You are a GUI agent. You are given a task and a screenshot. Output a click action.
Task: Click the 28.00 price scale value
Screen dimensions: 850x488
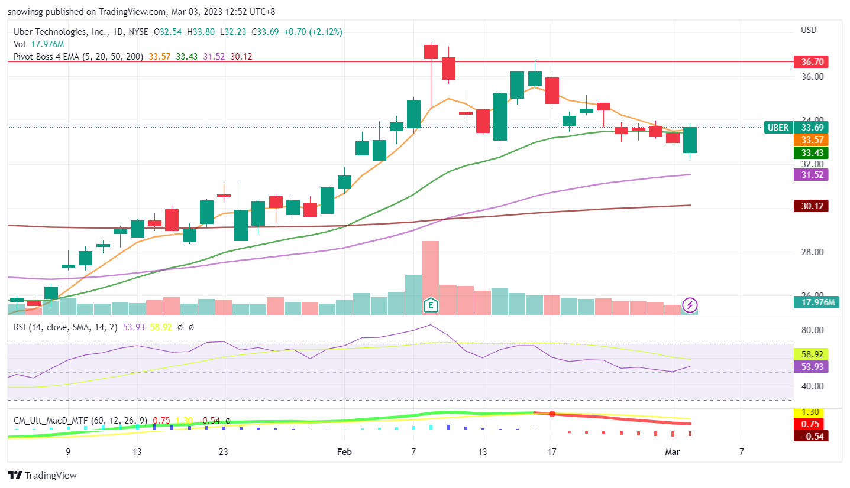[812, 252]
